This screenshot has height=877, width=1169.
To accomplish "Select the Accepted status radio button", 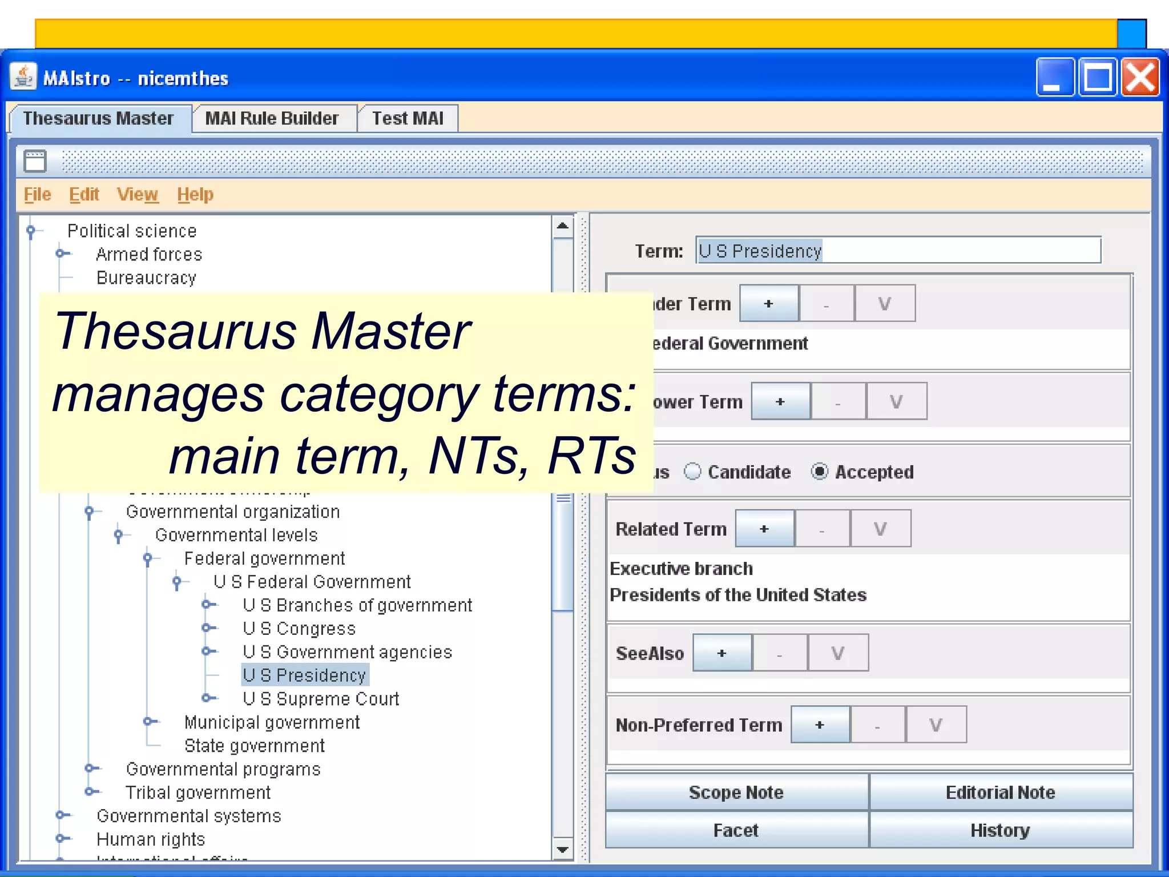I will coord(819,472).
